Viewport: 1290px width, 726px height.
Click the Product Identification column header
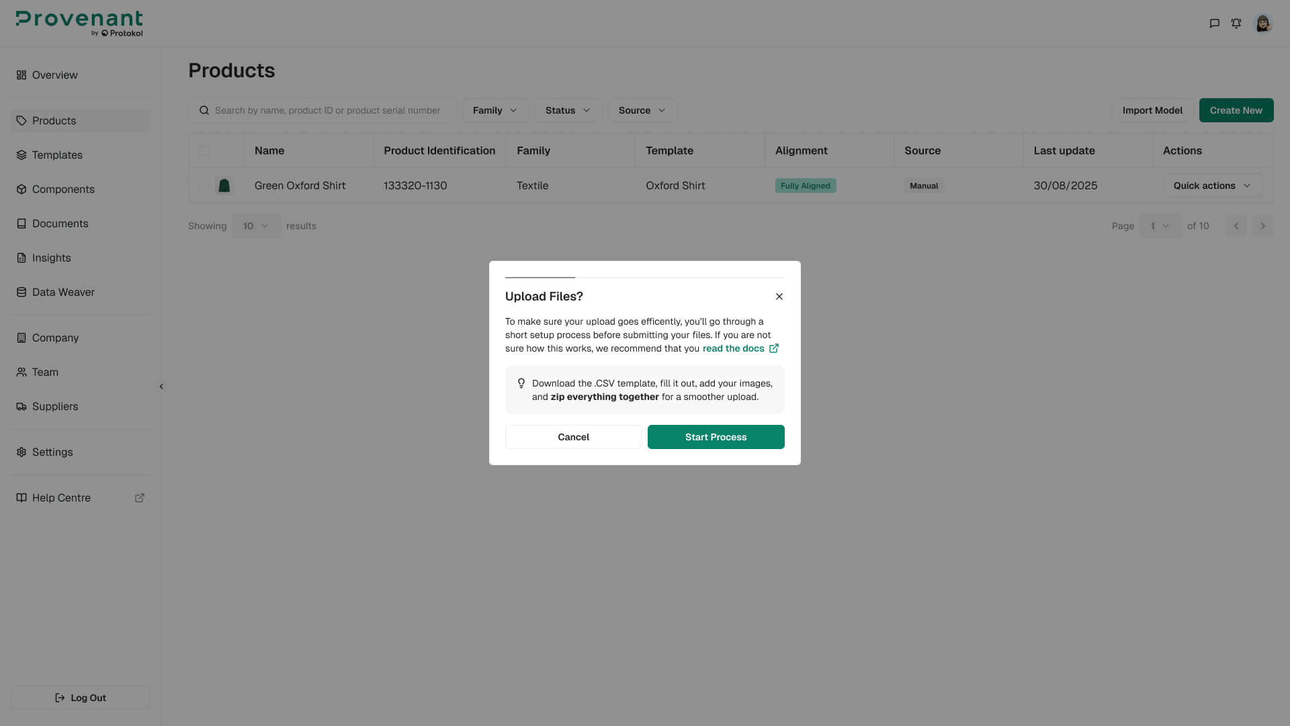coord(439,151)
